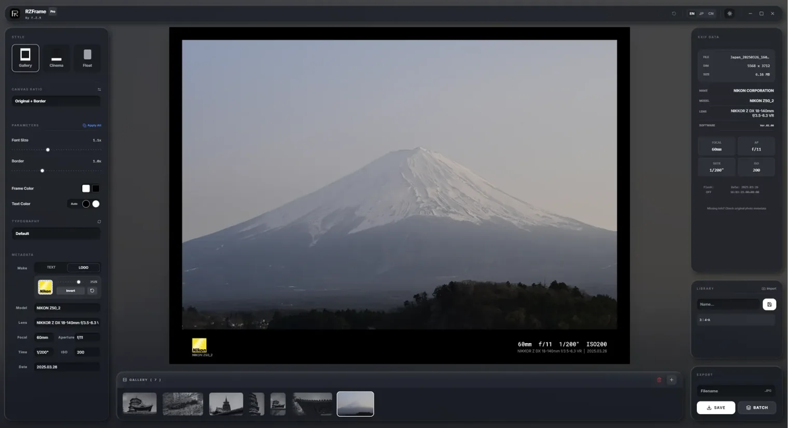This screenshot has width=788, height=428.
Task: Pick the Float frame style
Action: pos(88,58)
